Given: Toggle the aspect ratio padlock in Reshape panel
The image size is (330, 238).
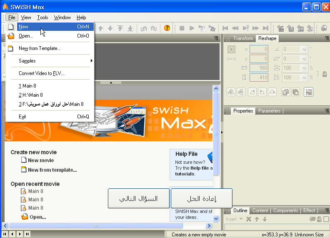Looking at the screenshot, I should pyautogui.click(x=324, y=73).
